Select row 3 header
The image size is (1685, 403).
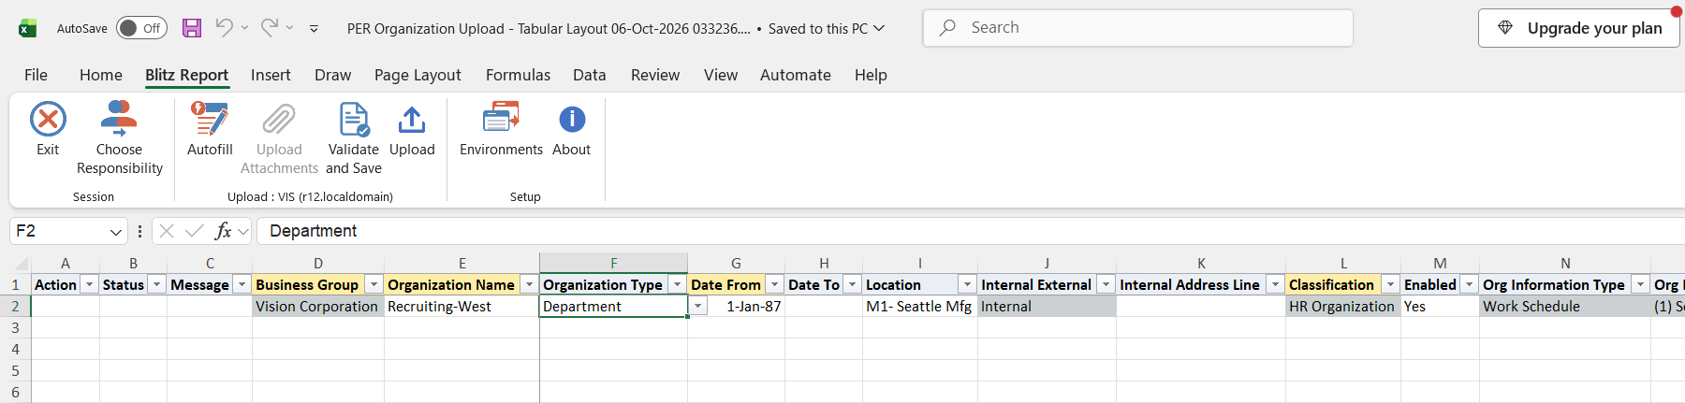pyautogui.click(x=15, y=328)
